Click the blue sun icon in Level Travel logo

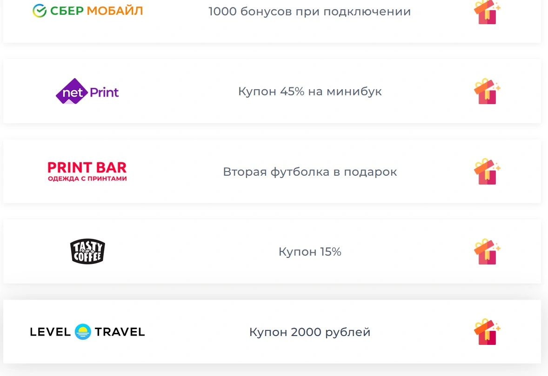tap(83, 332)
